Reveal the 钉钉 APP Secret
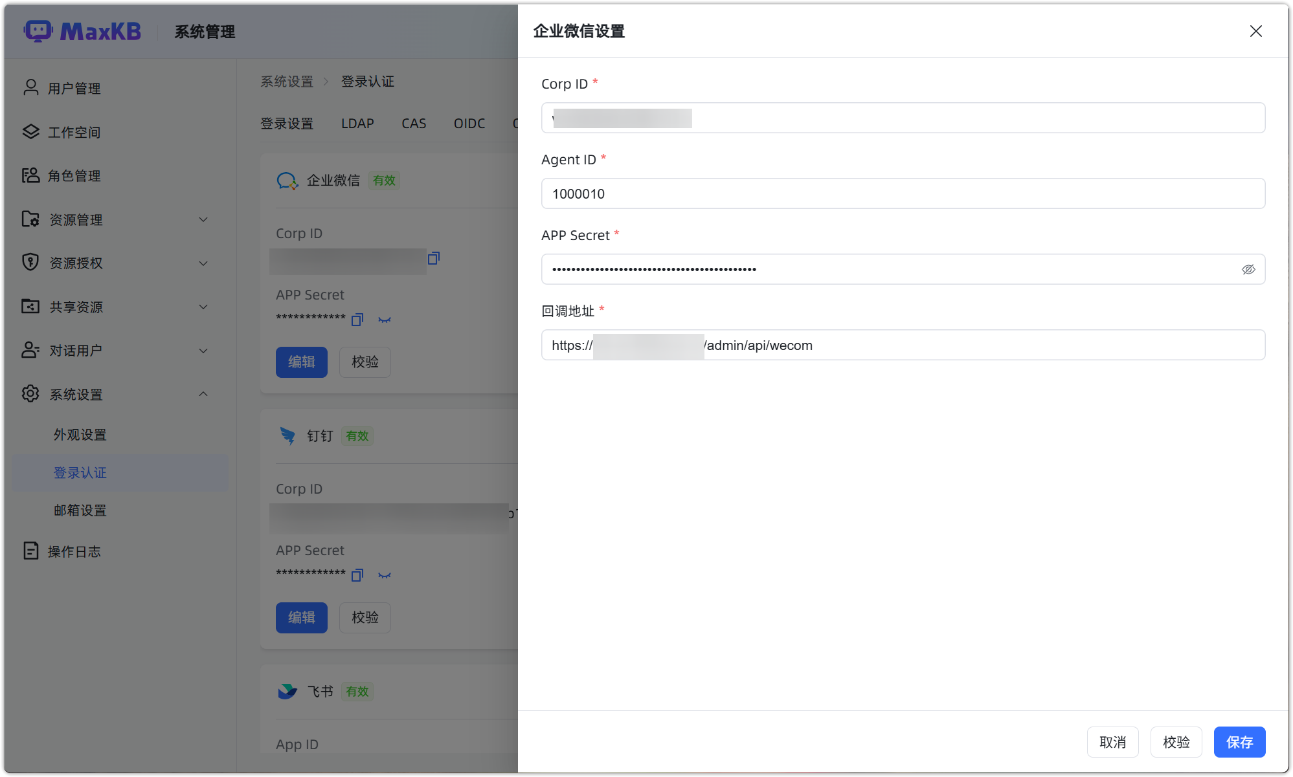Screen dimensions: 1293x777 (x=385, y=575)
